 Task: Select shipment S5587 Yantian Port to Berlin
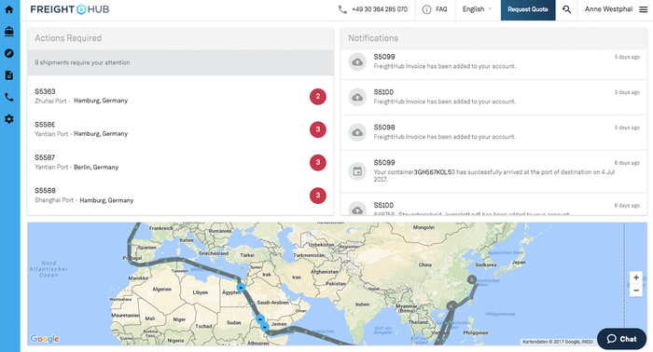point(180,162)
